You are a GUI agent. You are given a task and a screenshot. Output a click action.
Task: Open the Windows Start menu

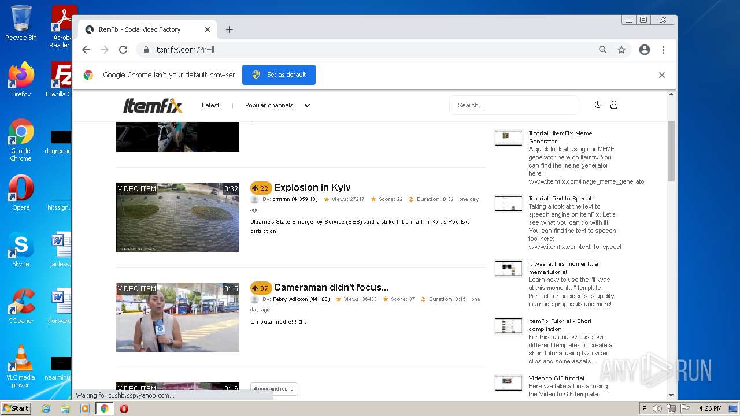[x=16, y=408]
